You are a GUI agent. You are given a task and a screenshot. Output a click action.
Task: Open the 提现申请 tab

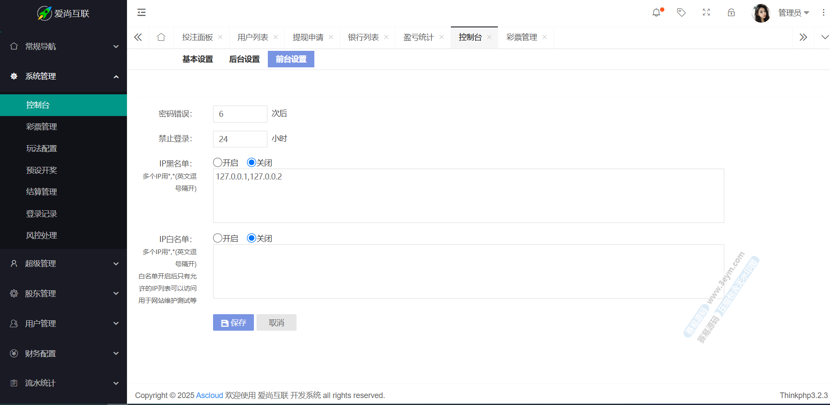[308, 37]
